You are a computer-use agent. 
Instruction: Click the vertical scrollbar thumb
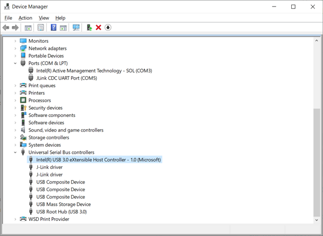click(x=316, y=162)
